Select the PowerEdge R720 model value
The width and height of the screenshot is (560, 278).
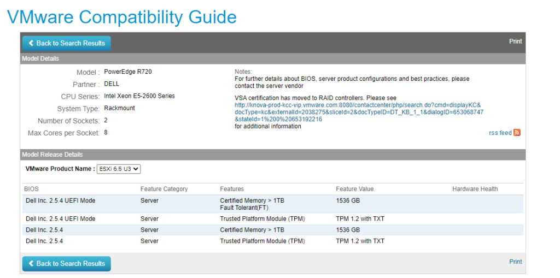tap(128, 72)
